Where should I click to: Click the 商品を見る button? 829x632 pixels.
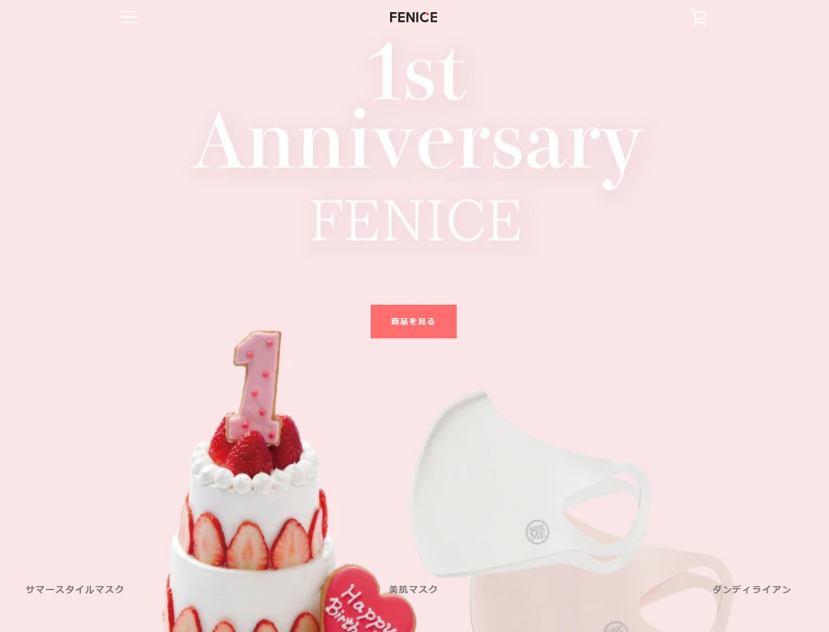click(x=414, y=321)
